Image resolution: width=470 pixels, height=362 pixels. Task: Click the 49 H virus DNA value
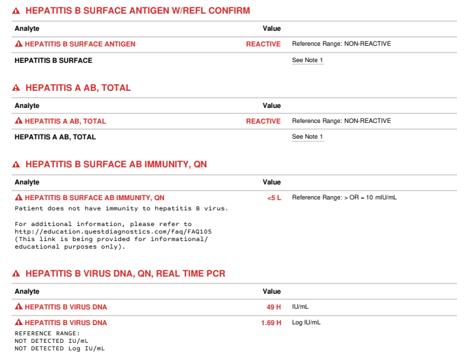click(x=274, y=307)
